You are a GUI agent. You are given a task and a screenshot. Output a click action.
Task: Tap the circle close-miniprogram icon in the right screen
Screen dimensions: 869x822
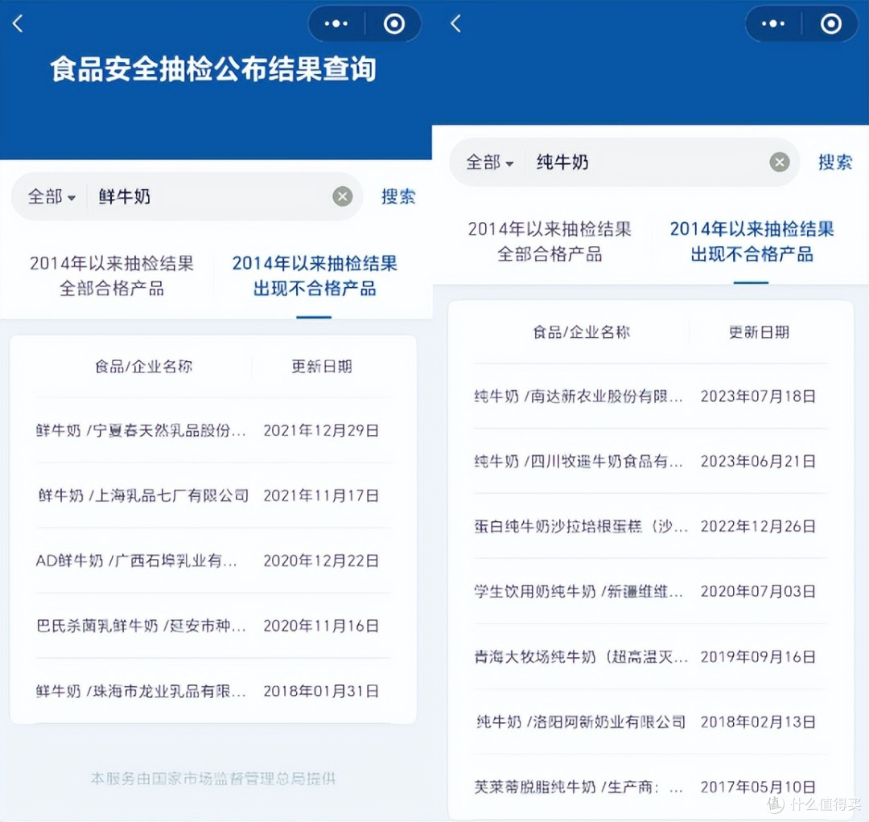[x=830, y=24]
